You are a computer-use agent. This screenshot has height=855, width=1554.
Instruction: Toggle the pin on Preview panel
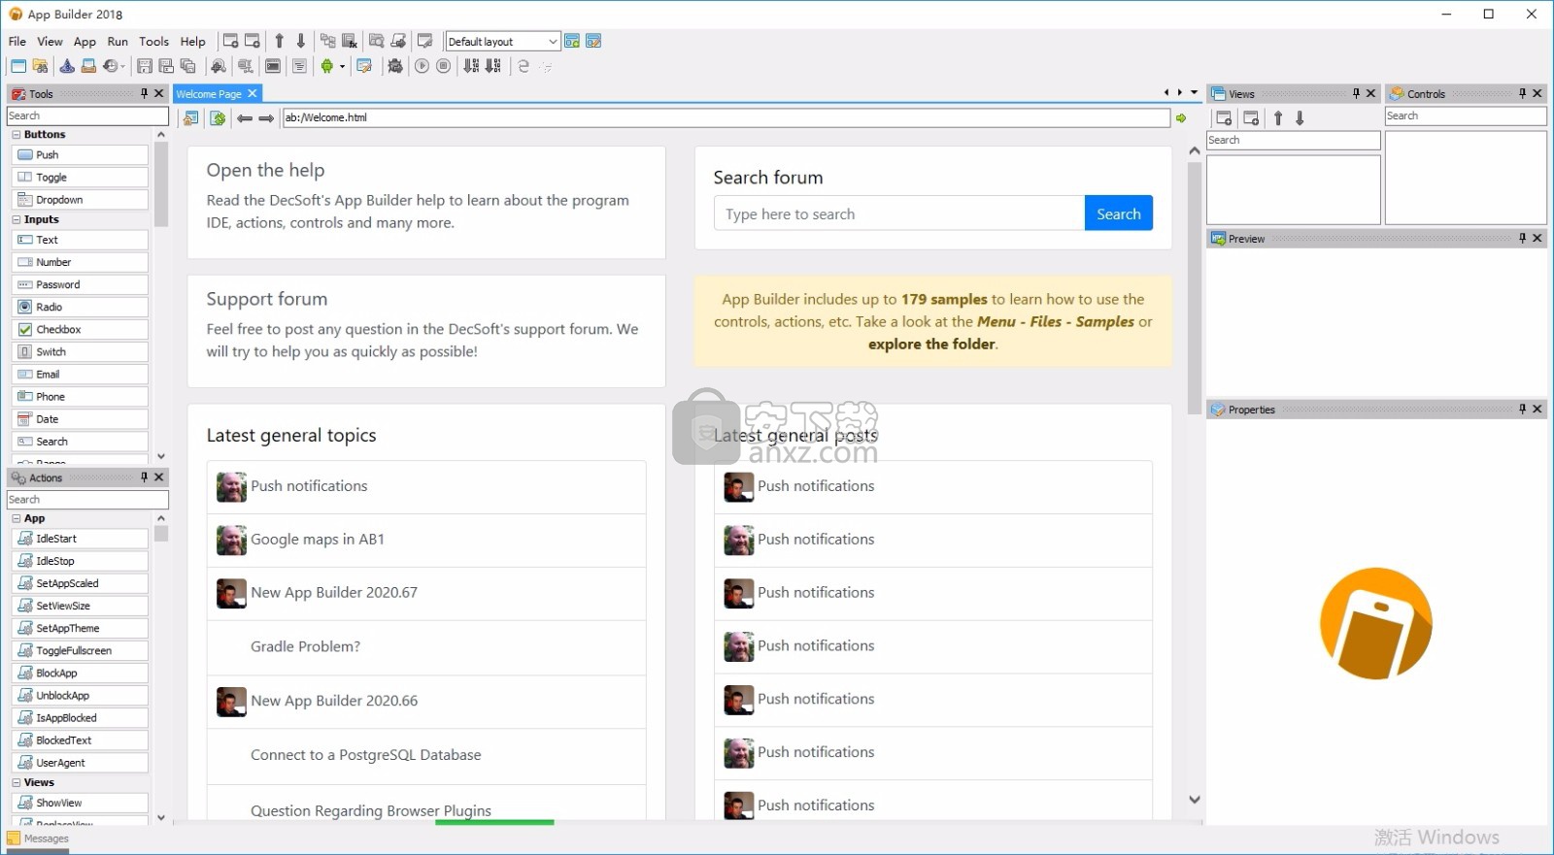click(1522, 238)
